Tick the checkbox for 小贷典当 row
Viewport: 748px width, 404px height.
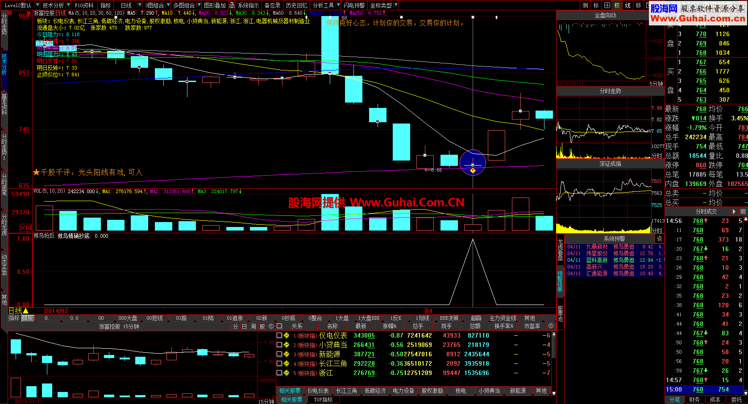[279, 345]
